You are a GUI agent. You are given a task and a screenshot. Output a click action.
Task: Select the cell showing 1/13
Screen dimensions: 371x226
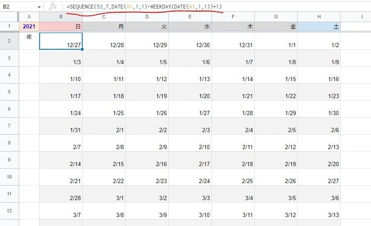pyautogui.click(x=190, y=75)
